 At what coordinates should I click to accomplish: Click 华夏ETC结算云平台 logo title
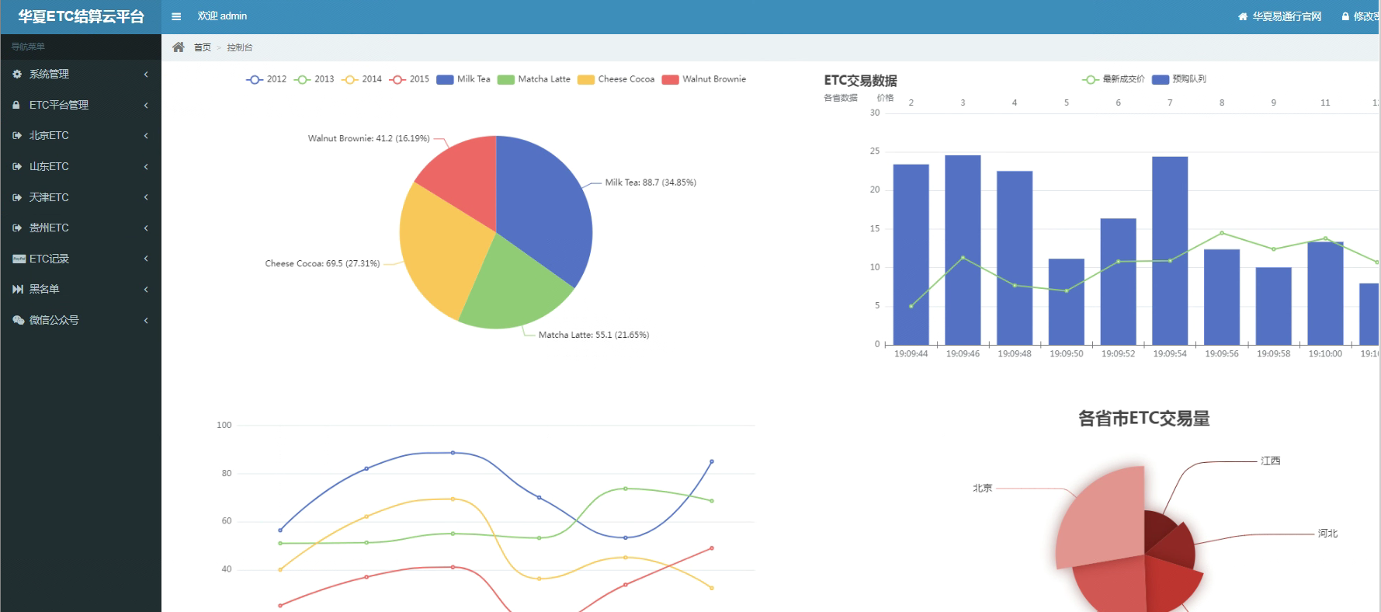(81, 16)
